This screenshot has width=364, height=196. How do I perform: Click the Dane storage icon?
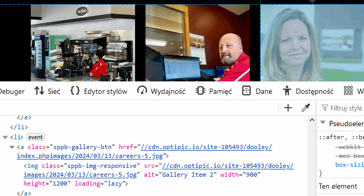(246, 91)
